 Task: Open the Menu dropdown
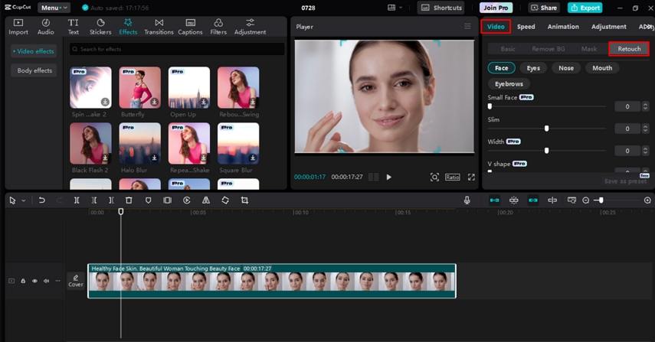click(x=54, y=8)
